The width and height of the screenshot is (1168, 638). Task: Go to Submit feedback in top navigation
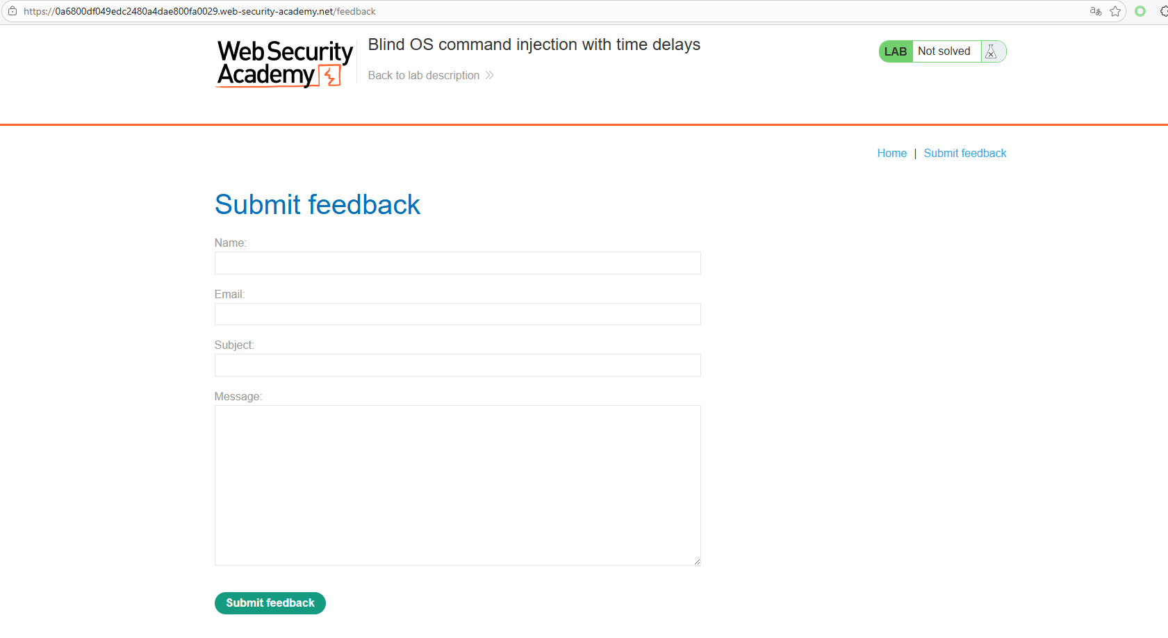click(964, 153)
